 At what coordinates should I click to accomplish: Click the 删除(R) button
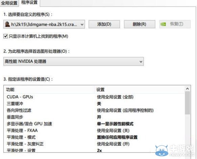tap(139, 24)
